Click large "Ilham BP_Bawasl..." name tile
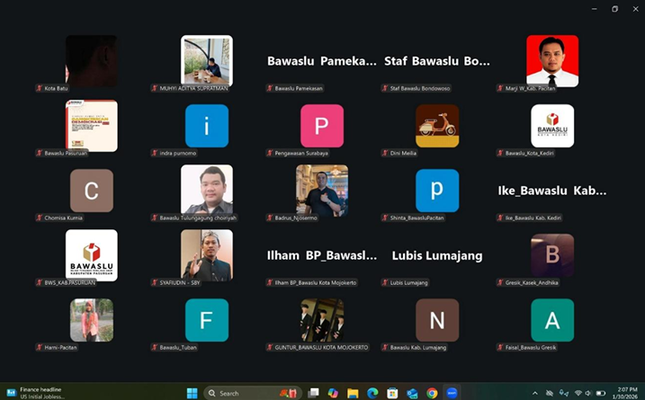This screenshot has height=400, width=645. point(322,255)
